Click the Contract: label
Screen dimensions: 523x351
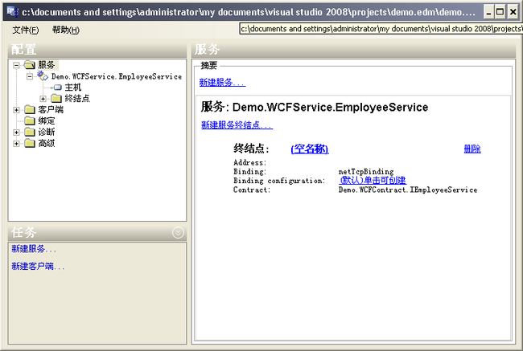252,190
